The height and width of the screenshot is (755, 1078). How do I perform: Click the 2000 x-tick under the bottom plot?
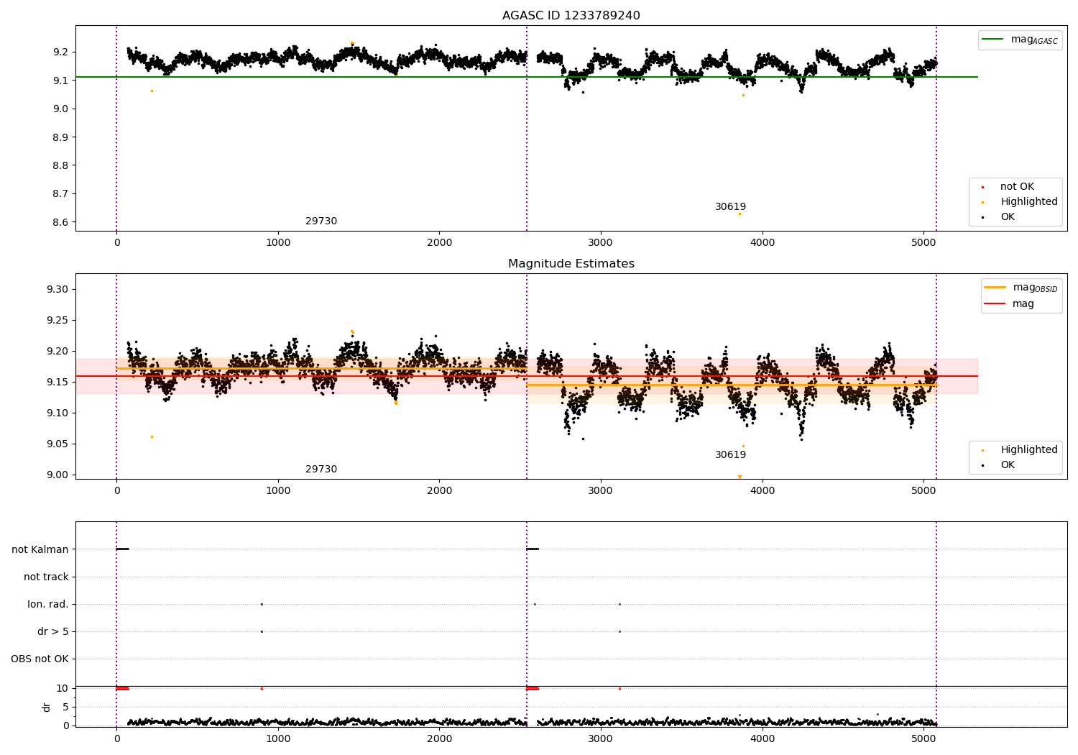point(440,738)
